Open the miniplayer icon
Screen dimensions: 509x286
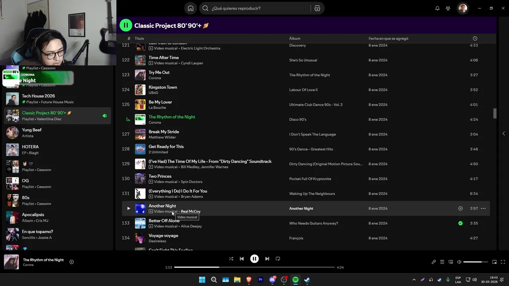tap(495, 262)
